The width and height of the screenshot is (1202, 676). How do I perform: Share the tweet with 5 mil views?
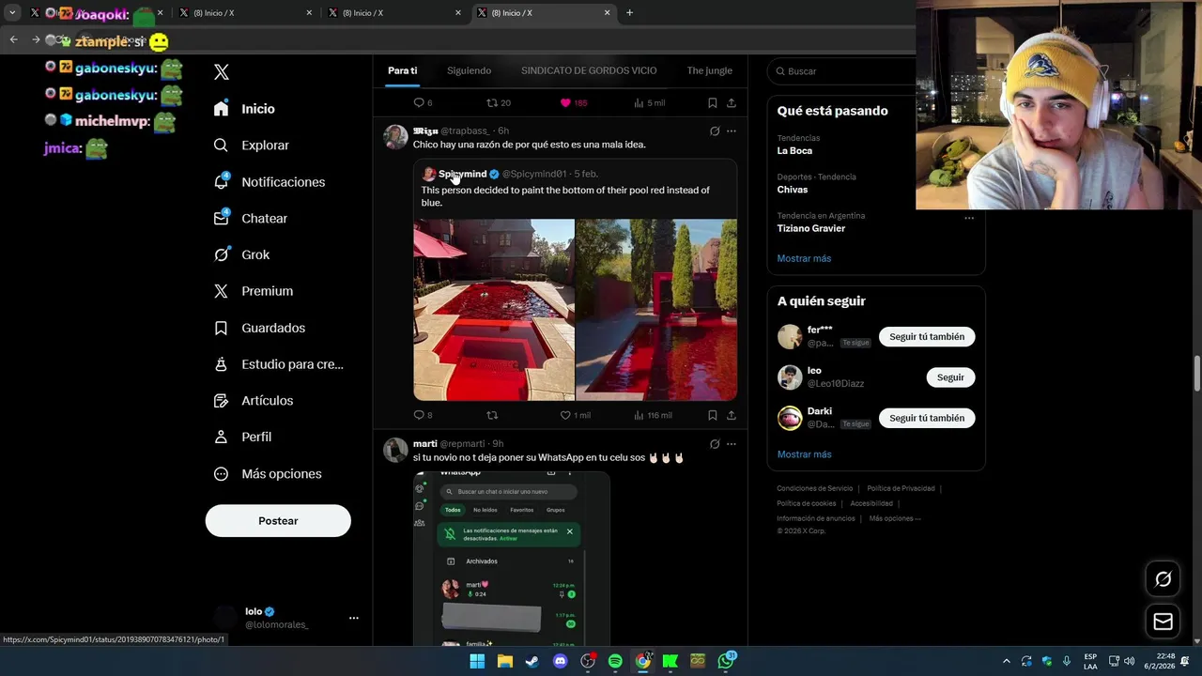tap(731, 103)
